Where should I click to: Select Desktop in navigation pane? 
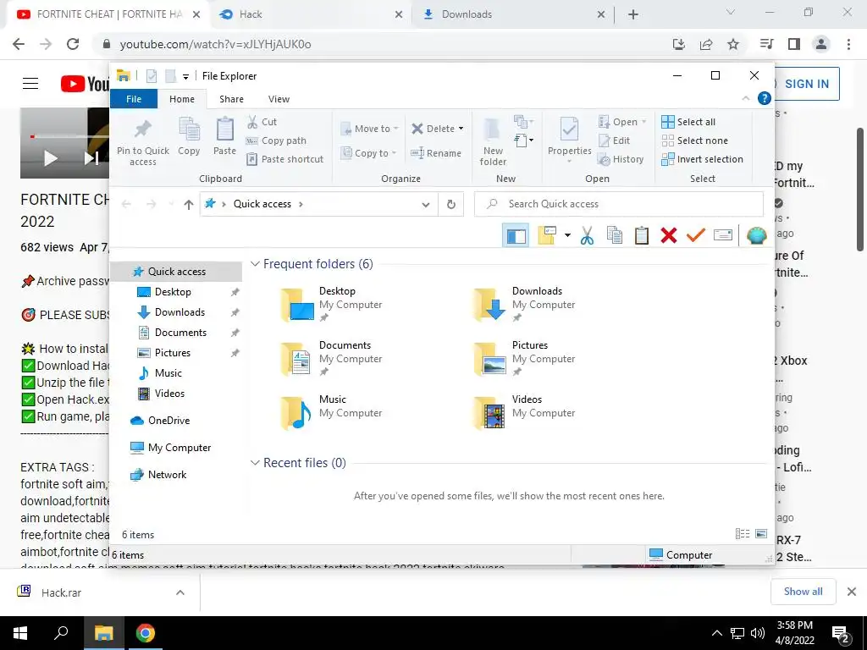tap(173, 292)
